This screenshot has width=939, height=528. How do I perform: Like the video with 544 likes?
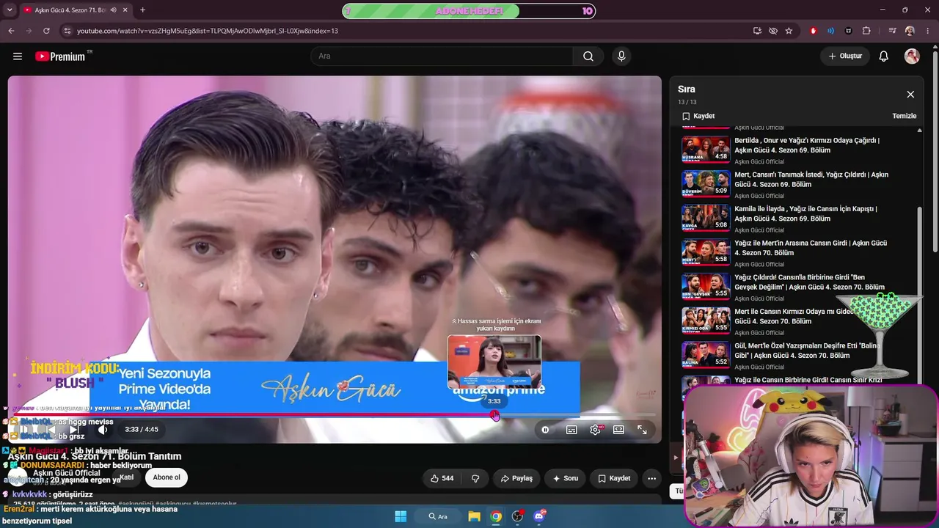pos(442,478)
